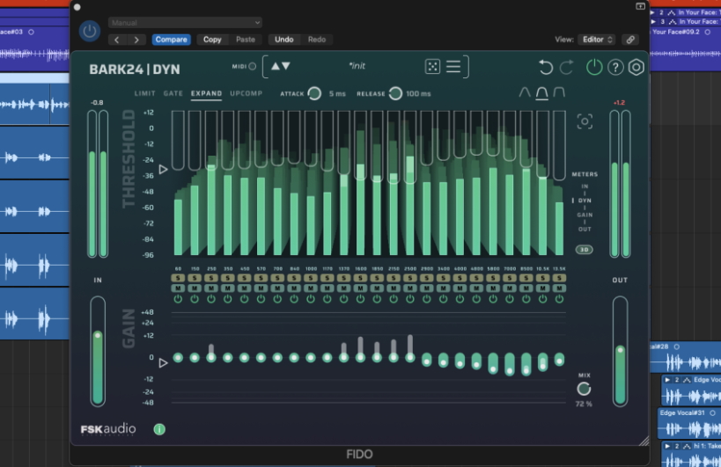
Task: Mute the 7000 Hz band
Action: tap(510, 288)
